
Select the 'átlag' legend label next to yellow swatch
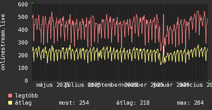pyautogui.click(x=23, y=103)
